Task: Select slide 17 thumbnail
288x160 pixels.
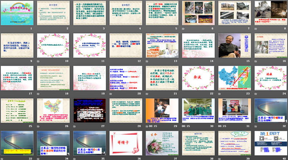Action: coord(17,78)
